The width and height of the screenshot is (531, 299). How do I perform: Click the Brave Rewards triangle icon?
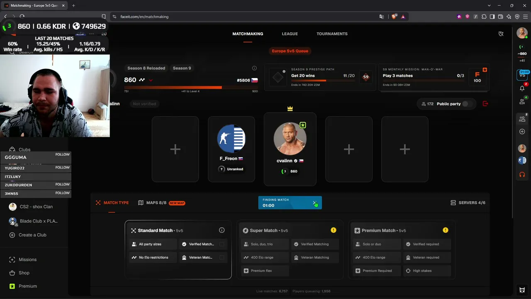click(x=403, y=17)
